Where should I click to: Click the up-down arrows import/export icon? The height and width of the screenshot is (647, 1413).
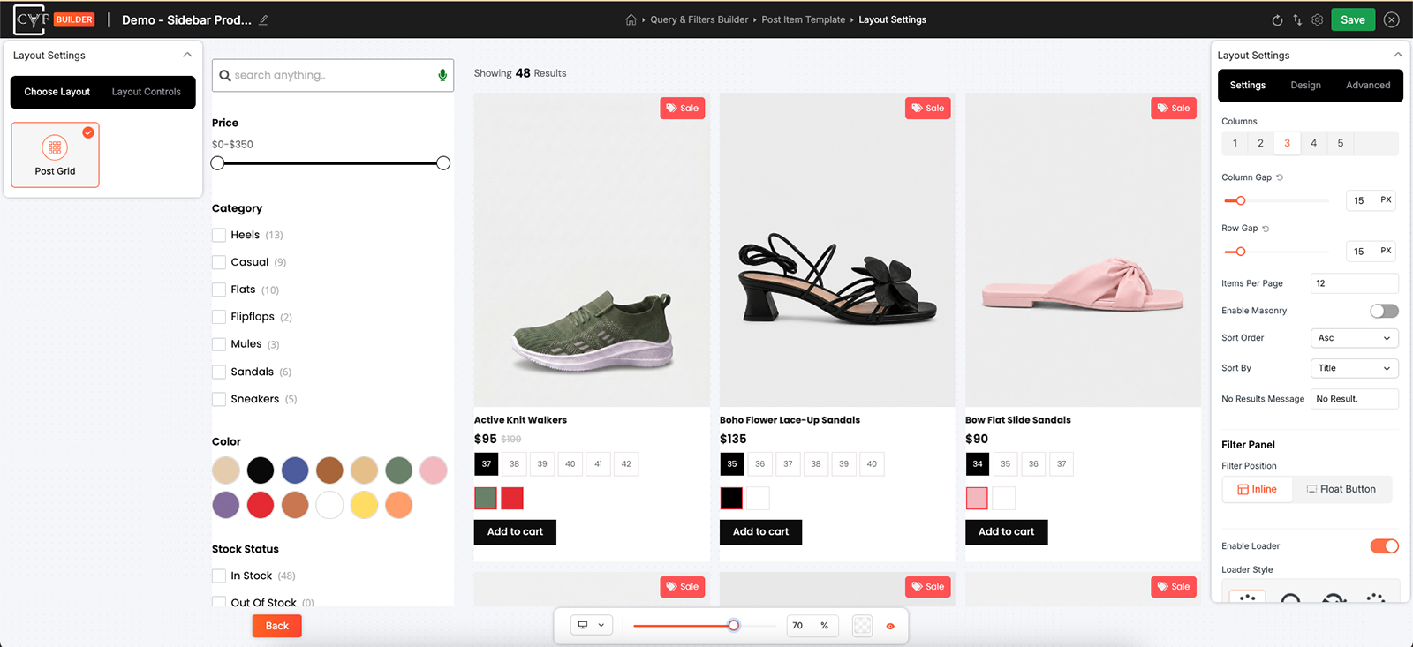point(1297,19)
